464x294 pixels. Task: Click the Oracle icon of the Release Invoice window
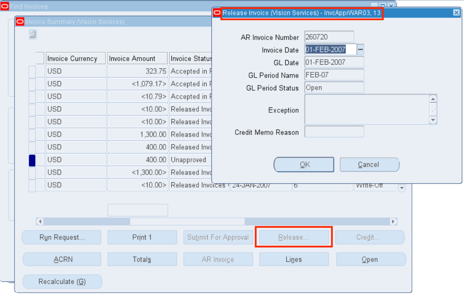[217, 13]
